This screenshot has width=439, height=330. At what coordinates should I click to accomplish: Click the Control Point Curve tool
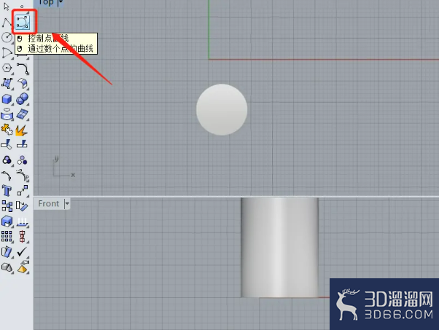pos(22,23)
